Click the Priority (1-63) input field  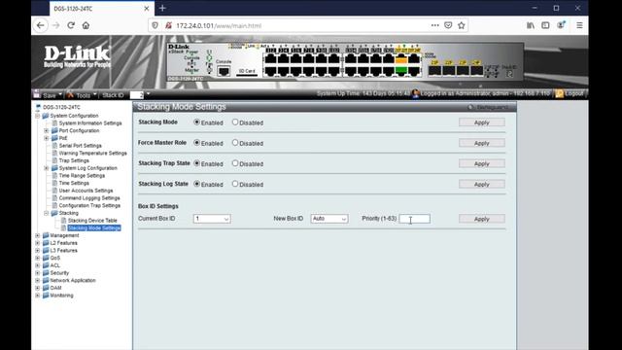click(x=415, y=219)
